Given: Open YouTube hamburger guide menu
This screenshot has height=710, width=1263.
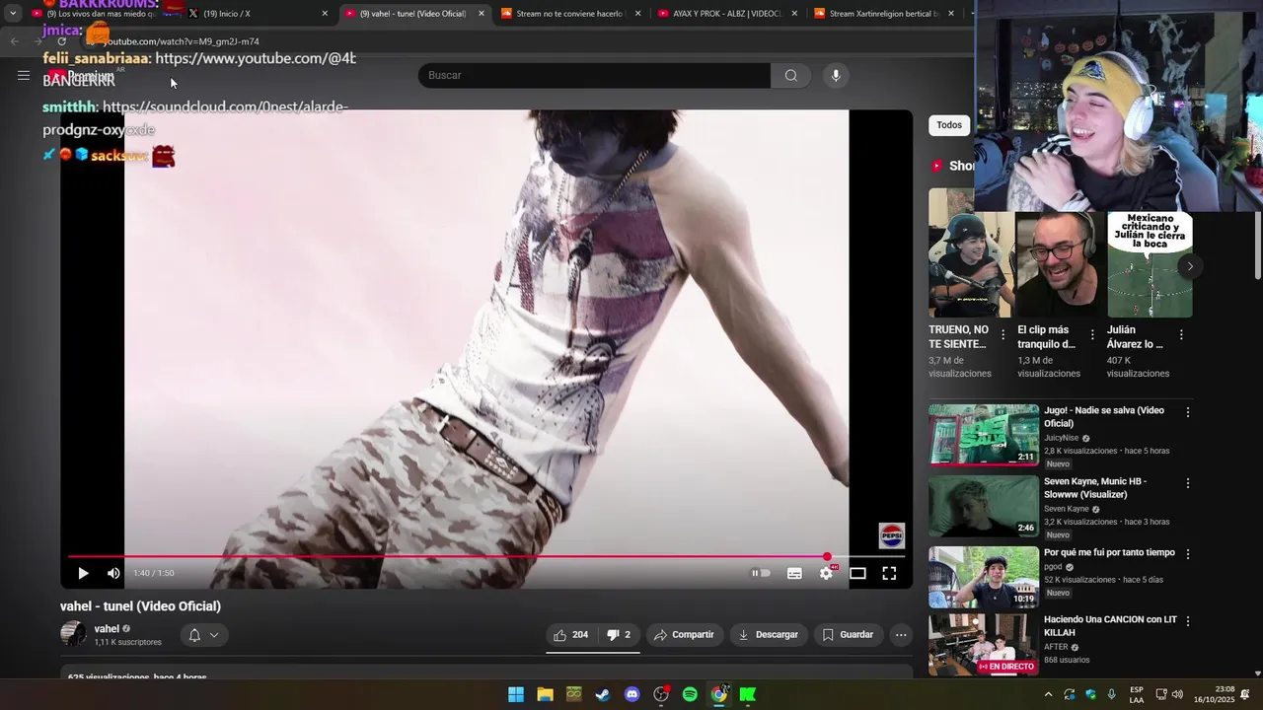Looking at the screenshot, I should click(x=23, y=75).
